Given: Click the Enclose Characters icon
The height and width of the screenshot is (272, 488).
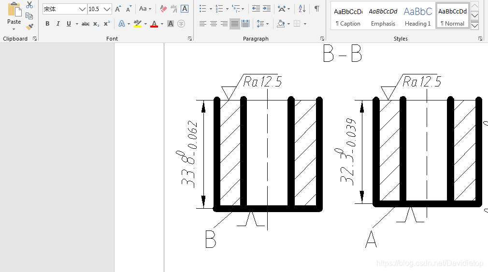Looking at the screenshot, I should point(181,24).
